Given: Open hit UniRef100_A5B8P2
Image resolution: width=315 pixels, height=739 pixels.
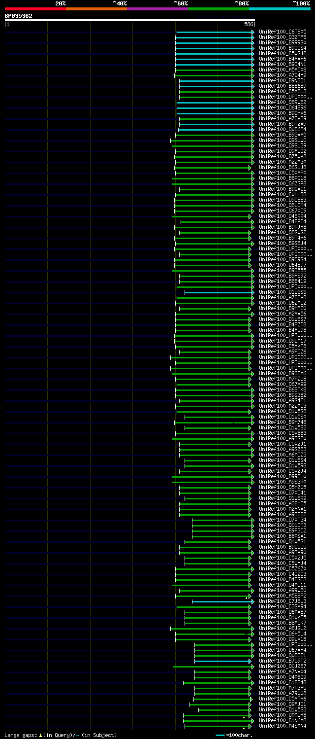Looking at the screenshot, I should (283, 596).
